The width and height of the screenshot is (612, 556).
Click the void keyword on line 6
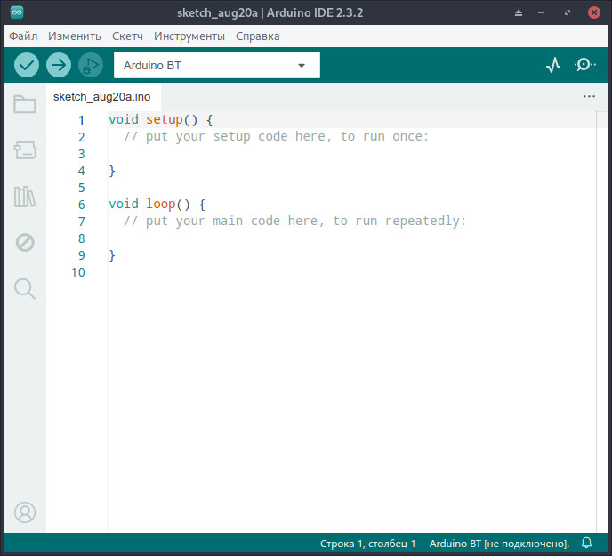(x=124, y=205)
